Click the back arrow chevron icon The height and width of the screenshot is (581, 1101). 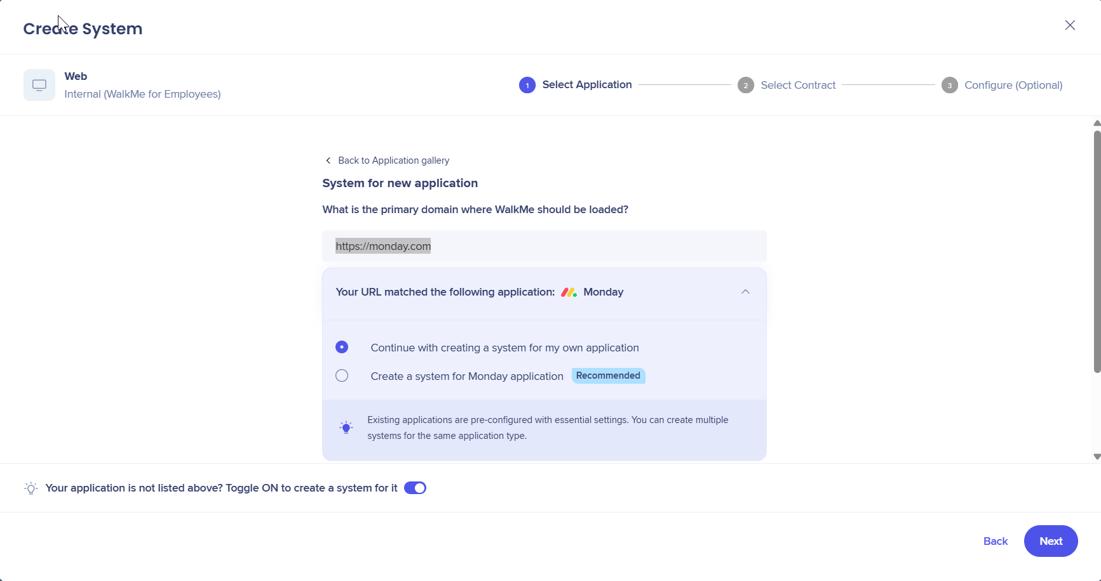click(x=328, y=160)
